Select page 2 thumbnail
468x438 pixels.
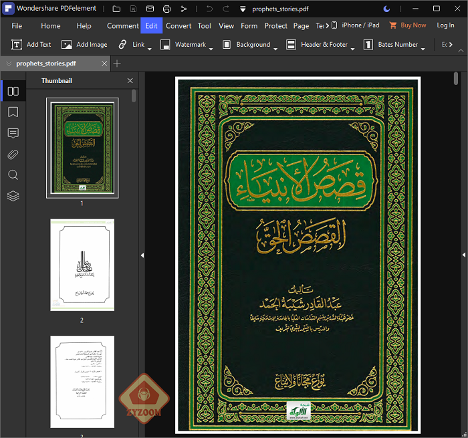click(82, 265)
